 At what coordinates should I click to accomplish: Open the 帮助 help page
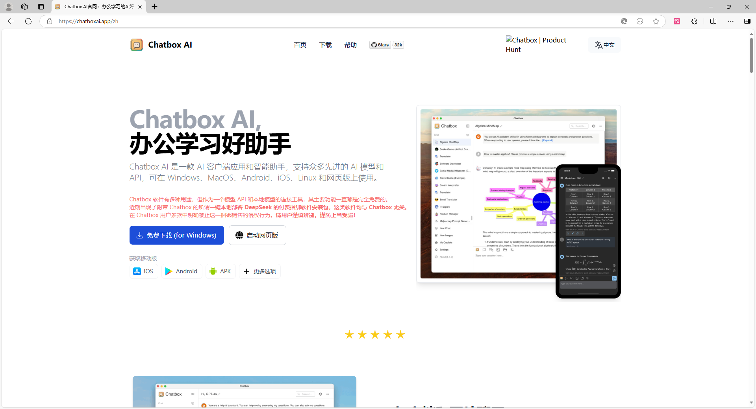[350, 45]
